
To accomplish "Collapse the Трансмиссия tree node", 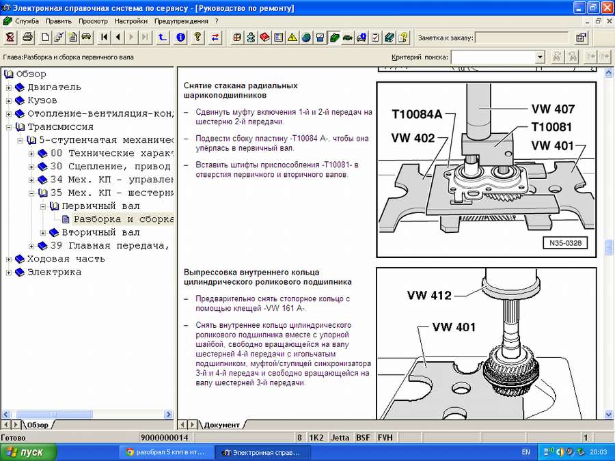I will (9, 127).
